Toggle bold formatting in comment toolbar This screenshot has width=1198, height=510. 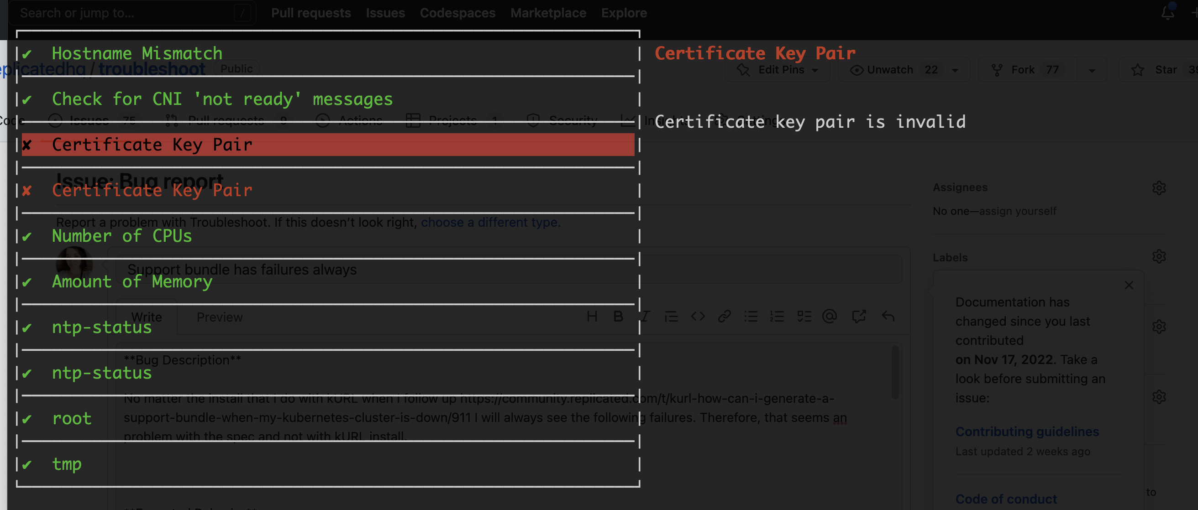click(618, 316)
